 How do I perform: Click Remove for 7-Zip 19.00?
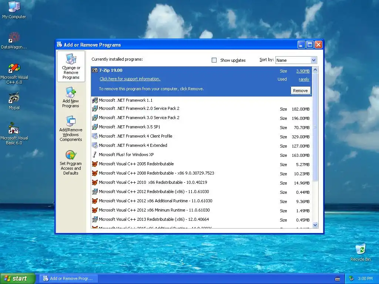click(x=301, y=91)
